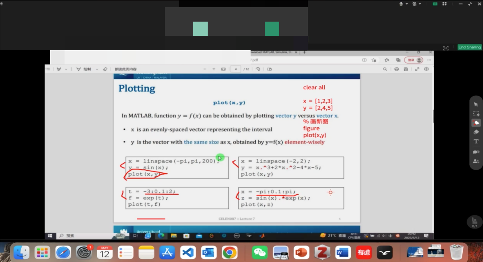Viewport: 483px width, 262px height.
Task: Click the End Sharing button
Action: pyautogui.click(x=469, y=47)
